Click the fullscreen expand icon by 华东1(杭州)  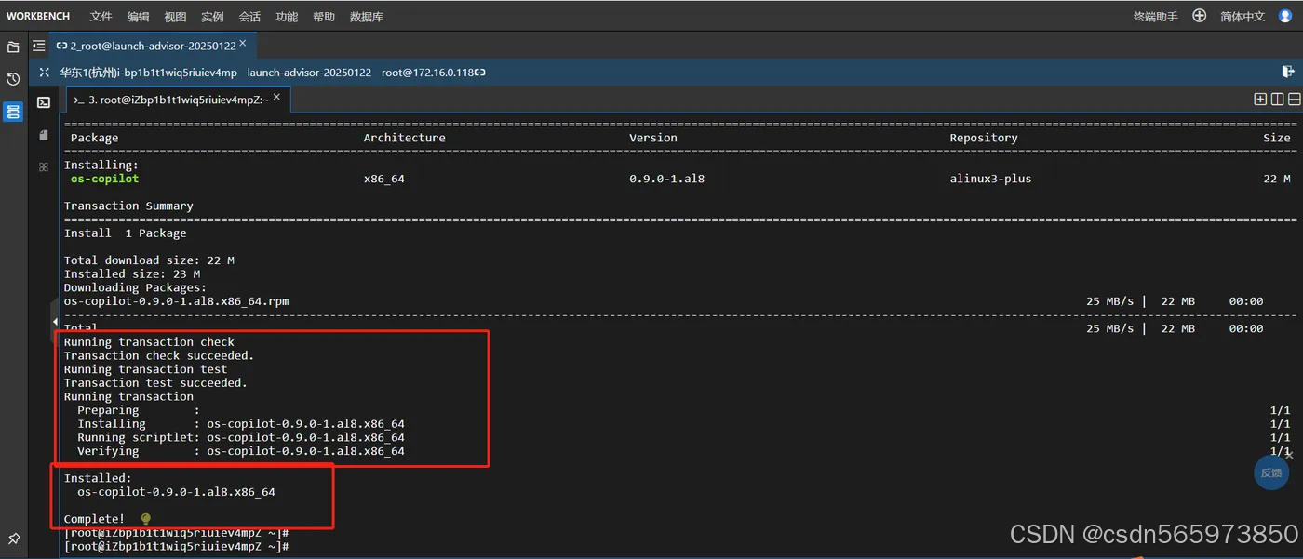(44, 73)
